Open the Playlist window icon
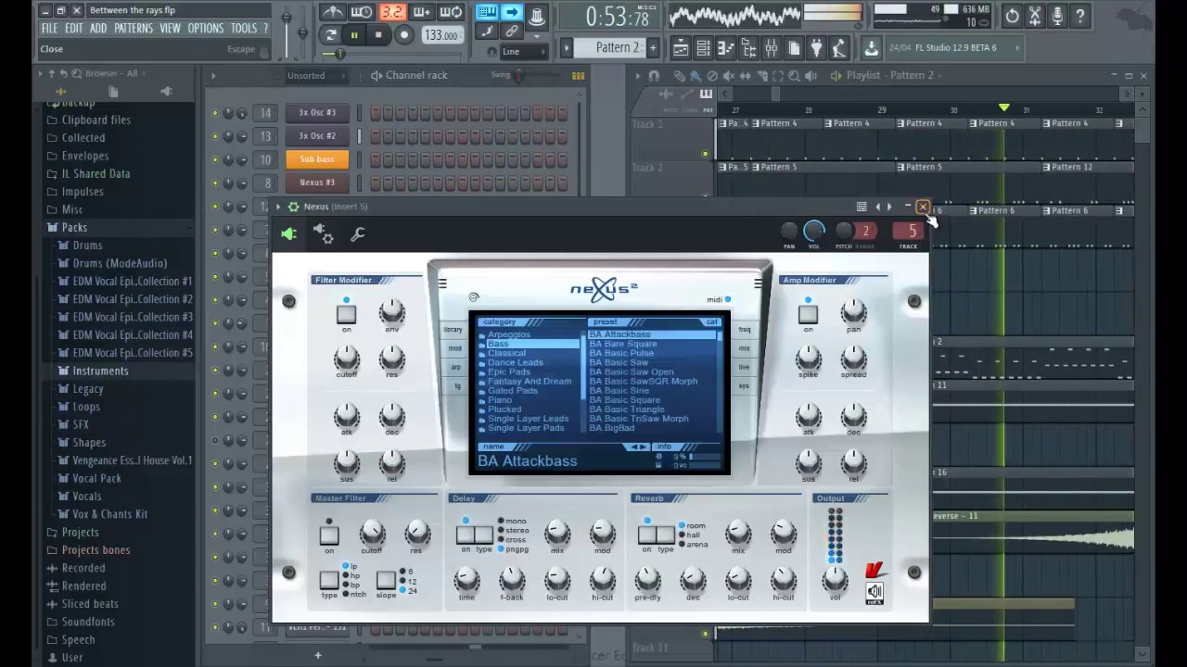Screen dimensions: 1187x667 pos(681,48)
